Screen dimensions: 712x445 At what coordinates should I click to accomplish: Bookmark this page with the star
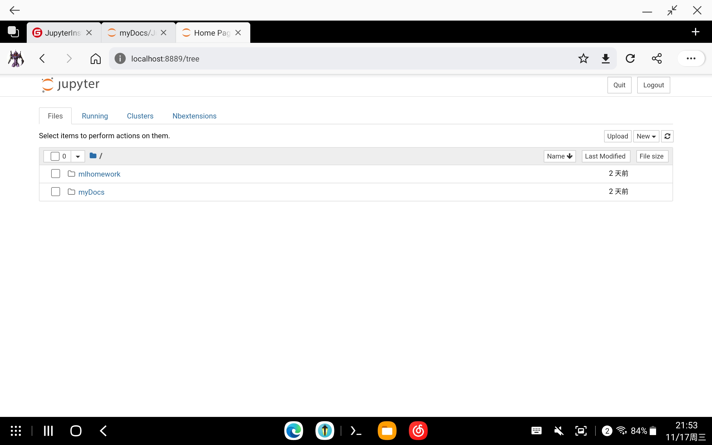[x=584, y=58]
